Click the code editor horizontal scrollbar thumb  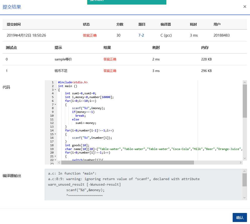coord(128,162)
